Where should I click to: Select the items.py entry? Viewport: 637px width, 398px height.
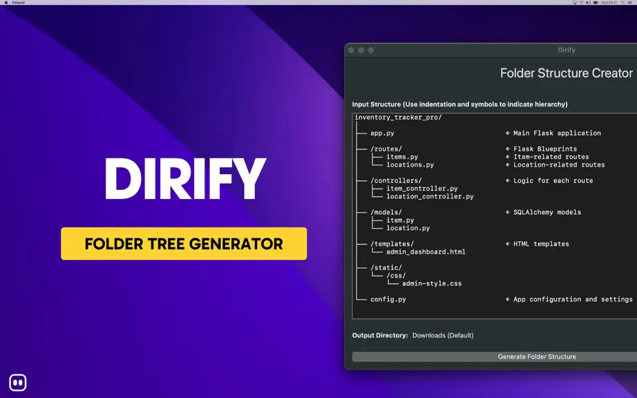(402, 157)
